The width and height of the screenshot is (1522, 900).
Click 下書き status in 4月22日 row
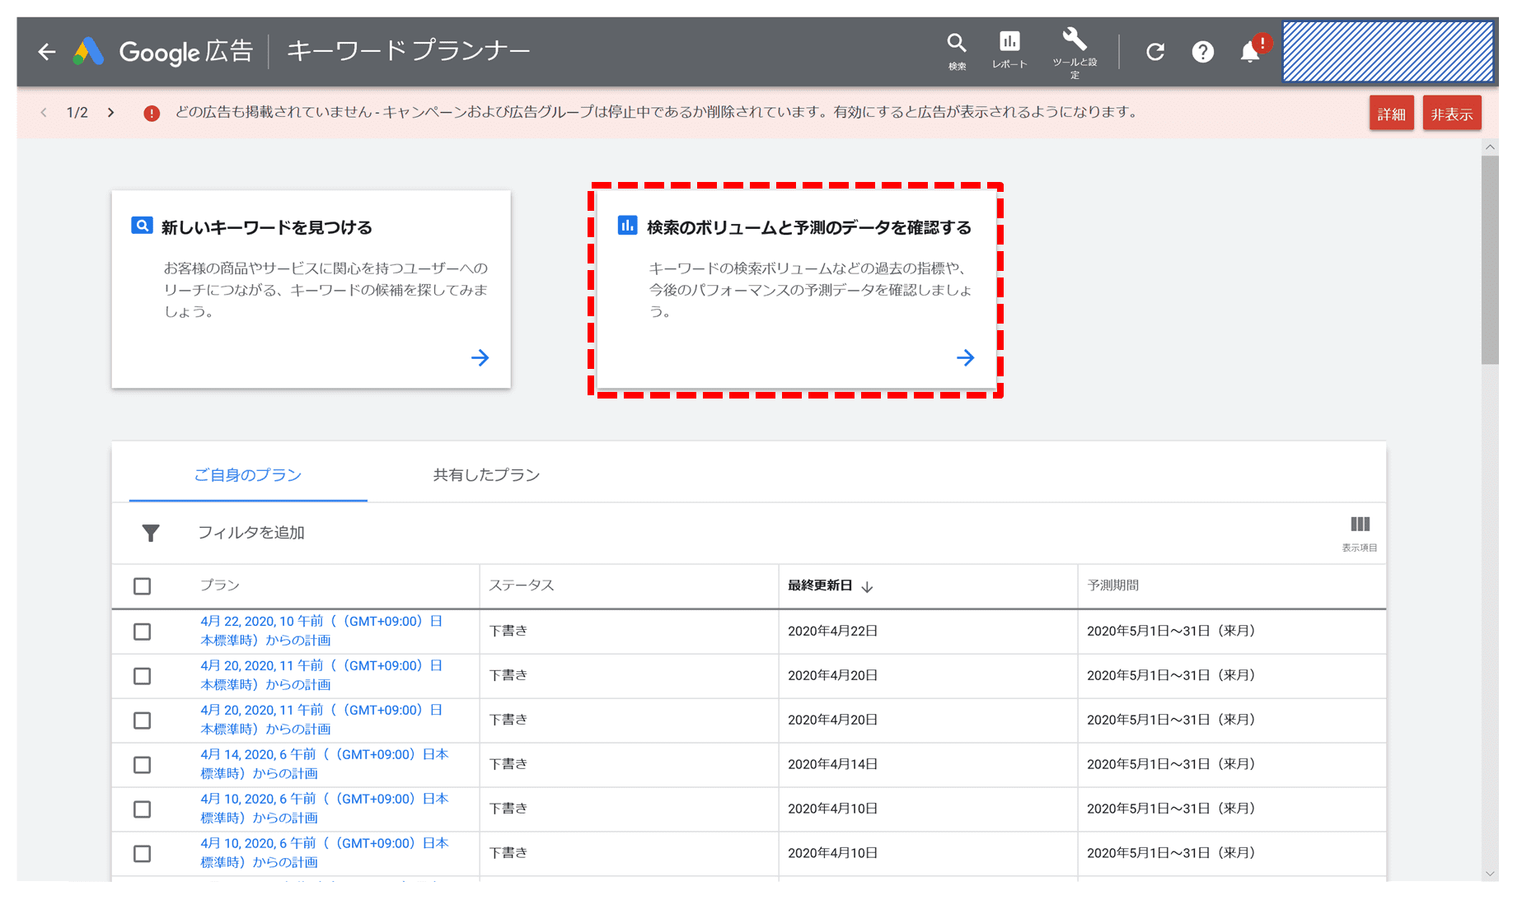[508, 631]
